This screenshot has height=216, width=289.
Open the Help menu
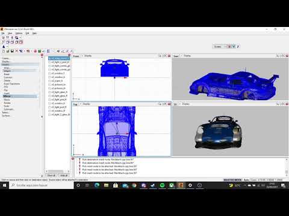click(x=34, y=33)
